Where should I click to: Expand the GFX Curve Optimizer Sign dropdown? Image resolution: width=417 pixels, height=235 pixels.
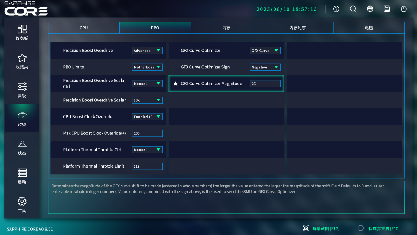[265, 67]
